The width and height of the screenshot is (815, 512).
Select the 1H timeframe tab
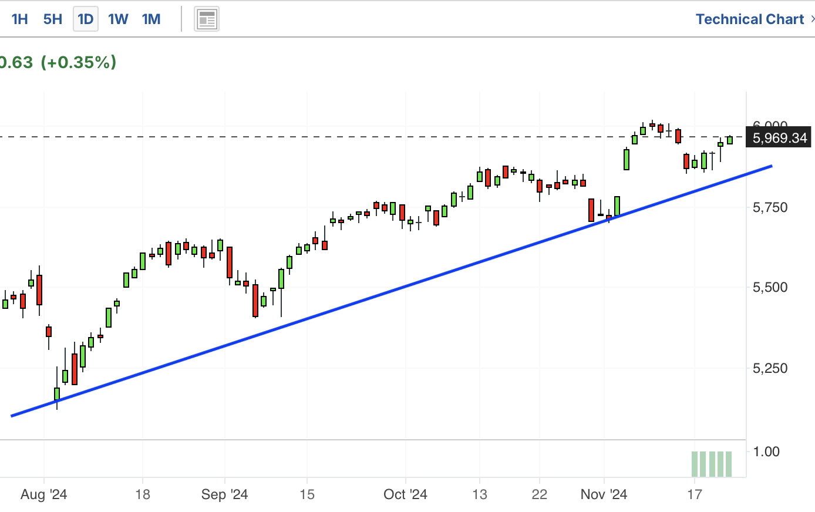20,19
